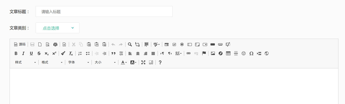Open the 样式 styles dropdown
Screen dimensions: 345x104
(25, 62)
